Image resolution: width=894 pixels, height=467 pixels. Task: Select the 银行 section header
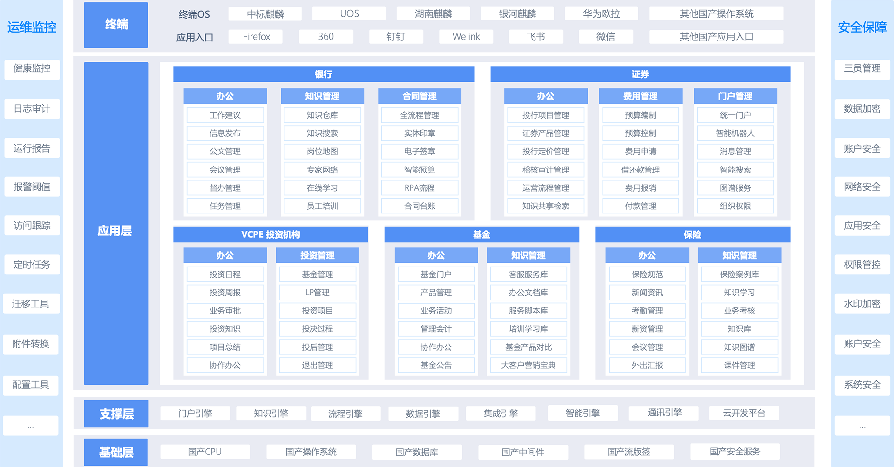pos(324,74)
